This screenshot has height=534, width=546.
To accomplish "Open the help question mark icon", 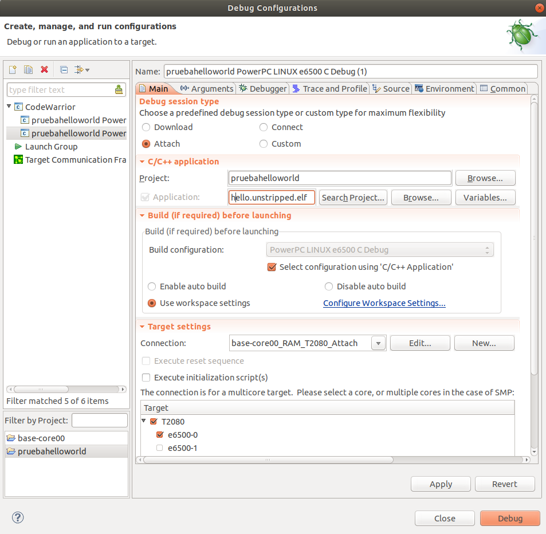I will tap(18, 517).
